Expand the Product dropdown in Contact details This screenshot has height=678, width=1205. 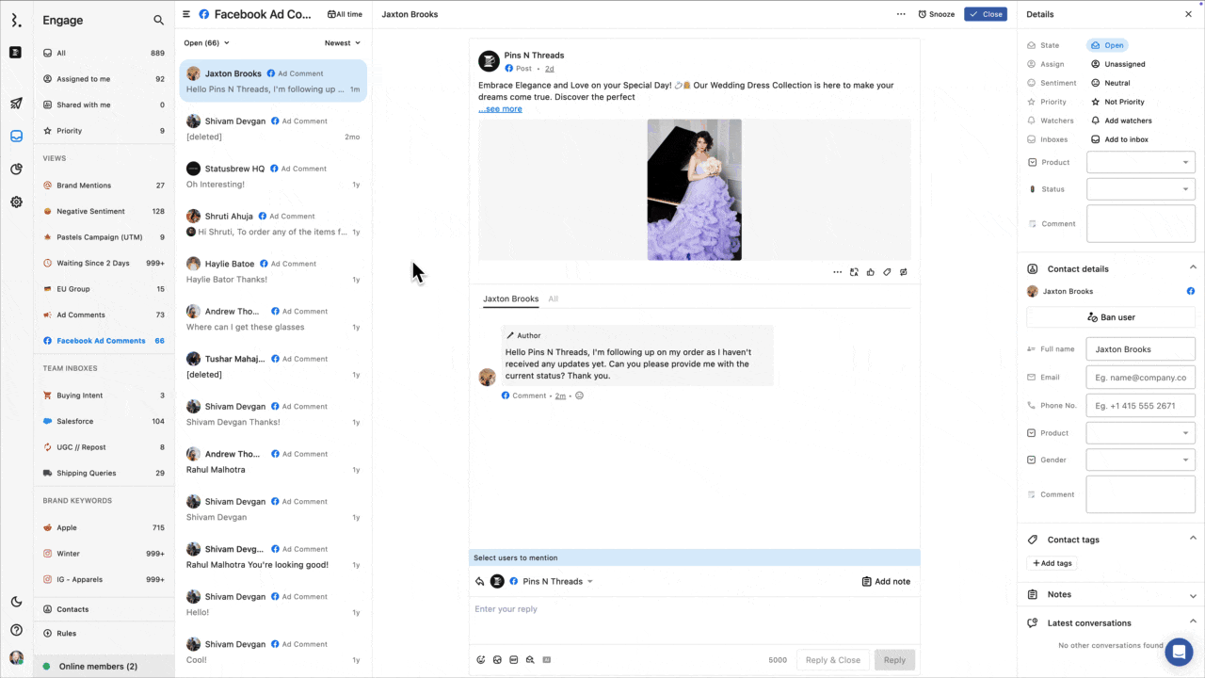[x=1140, y=432]
